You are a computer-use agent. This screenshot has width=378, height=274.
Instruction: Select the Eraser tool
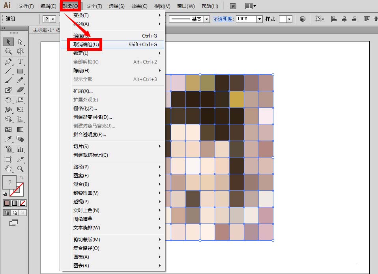tap(20, 90)
